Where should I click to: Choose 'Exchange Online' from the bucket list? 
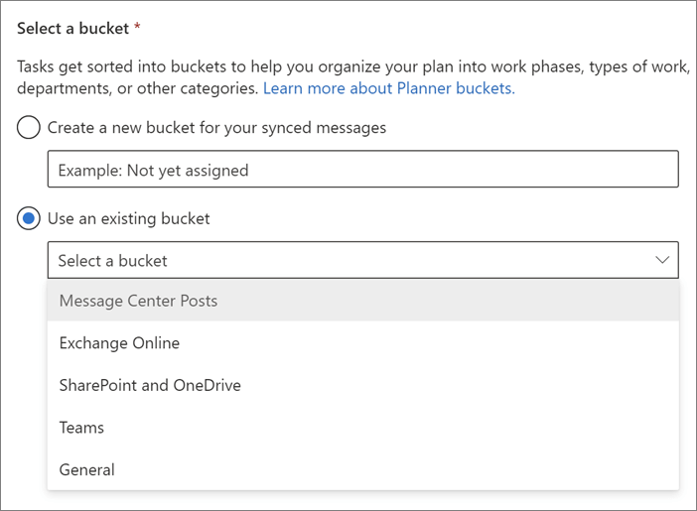[119, 343]
